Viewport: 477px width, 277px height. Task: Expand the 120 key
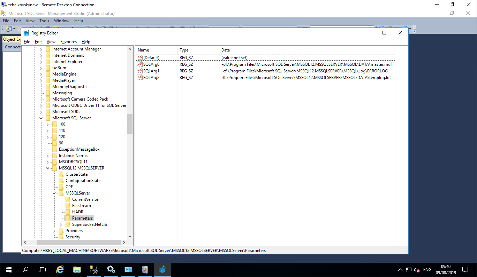click(48, 137)
